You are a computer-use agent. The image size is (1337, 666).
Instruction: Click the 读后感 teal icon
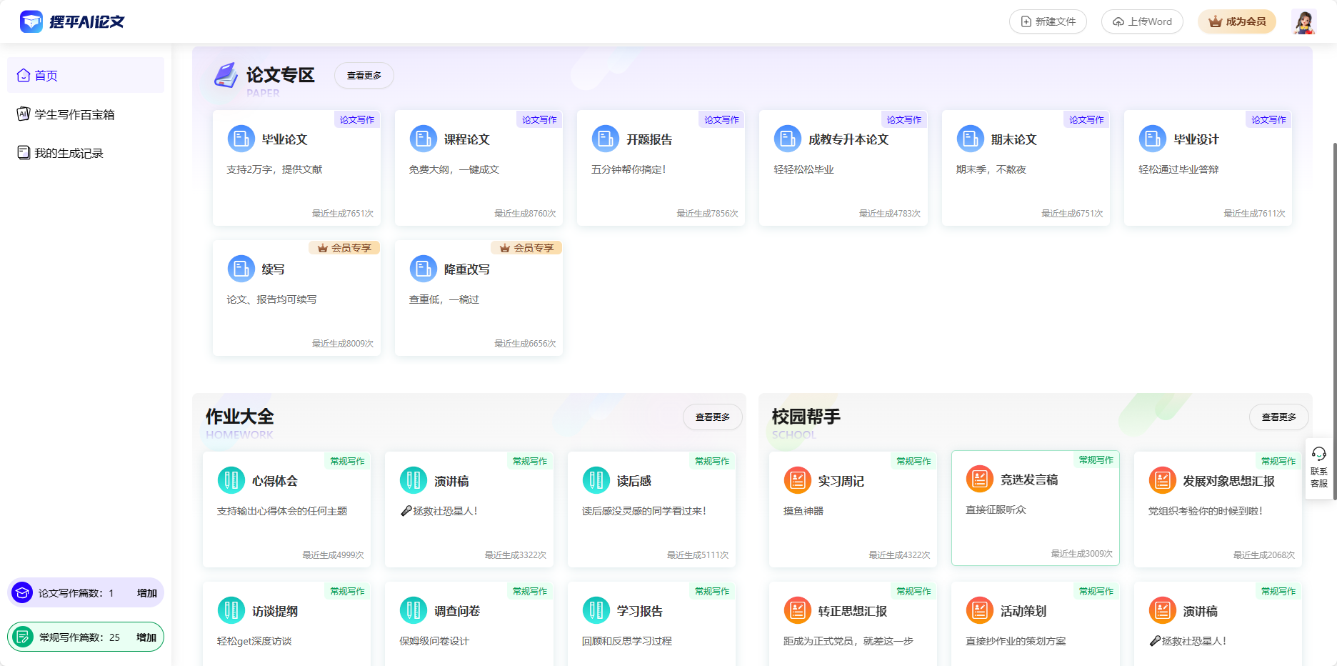[596, 480]
